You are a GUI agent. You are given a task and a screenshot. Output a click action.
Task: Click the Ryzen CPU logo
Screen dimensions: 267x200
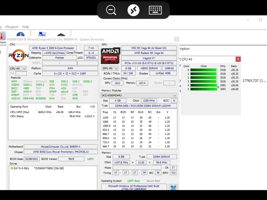[19, 55]
